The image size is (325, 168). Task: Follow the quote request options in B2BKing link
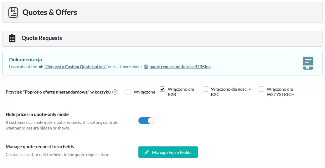pos(180,67)
